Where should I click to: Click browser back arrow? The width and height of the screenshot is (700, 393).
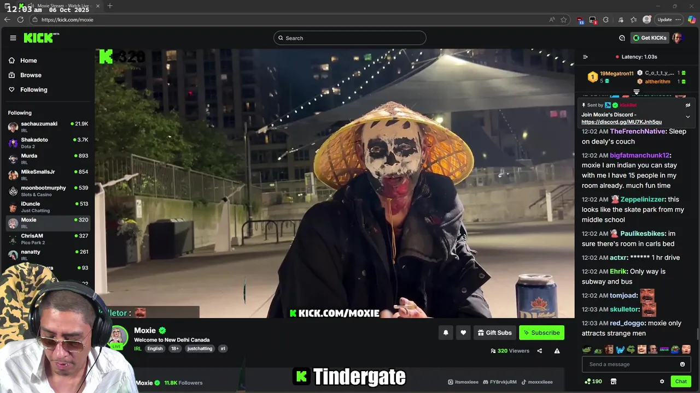point(7,20)
